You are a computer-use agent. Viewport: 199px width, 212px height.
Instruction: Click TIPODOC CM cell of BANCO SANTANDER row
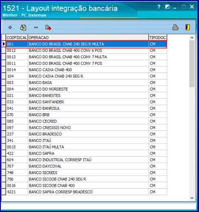tap(158, 102)
